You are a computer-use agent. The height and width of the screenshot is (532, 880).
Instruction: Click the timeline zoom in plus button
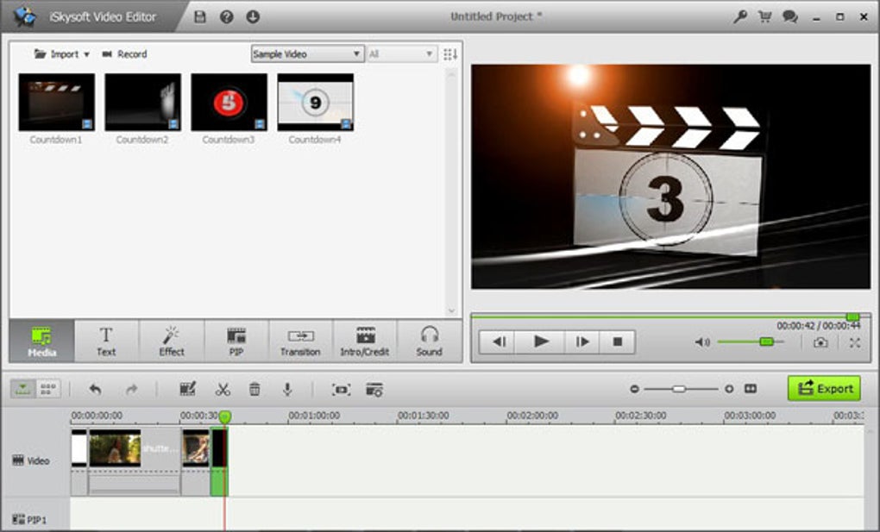pos(728,388)
